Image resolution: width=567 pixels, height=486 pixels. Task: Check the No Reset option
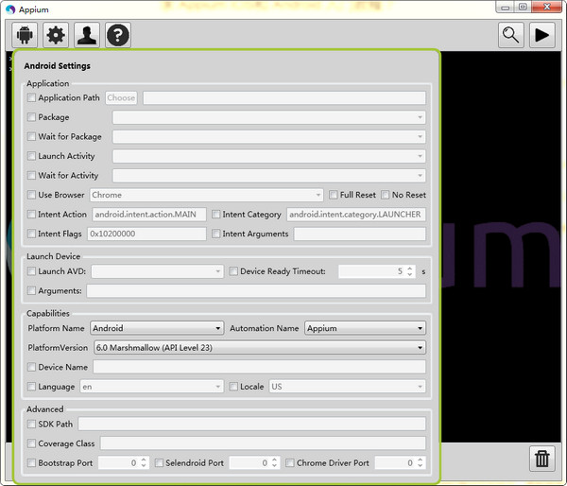pyautogui.click(x=386, y=195)
